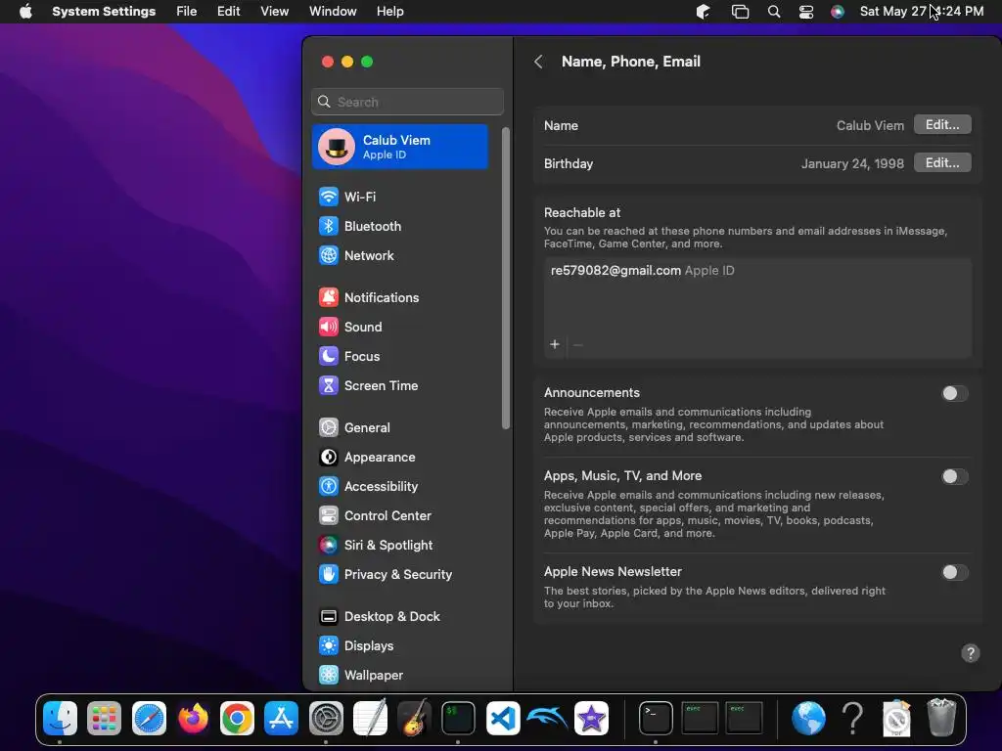The height and width of the screenshot is (751, 1002).
Task: Open Siri & Spotlight settings
Action: click(x=376, y=546)
